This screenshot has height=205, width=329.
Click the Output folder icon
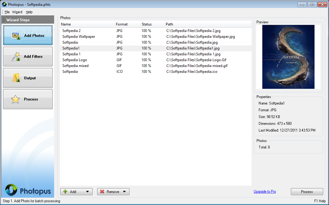pyautogui.click(x=16, y=78)
